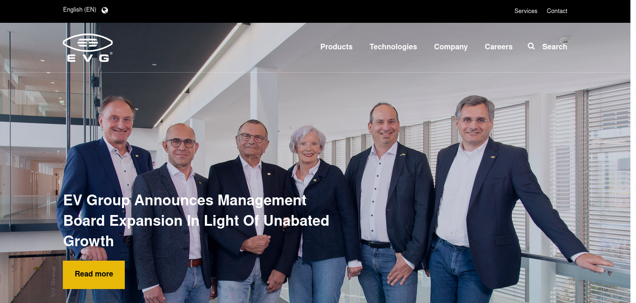Expand the Company navigation item
The width and height of the screenshot is (636, 303).
(451, 47)
